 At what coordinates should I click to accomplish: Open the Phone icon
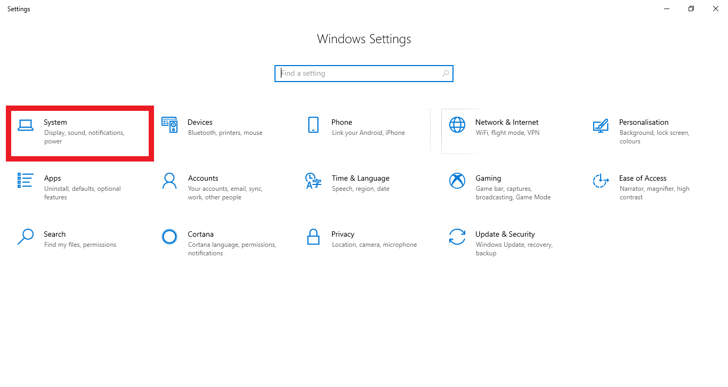click(313, 125)
